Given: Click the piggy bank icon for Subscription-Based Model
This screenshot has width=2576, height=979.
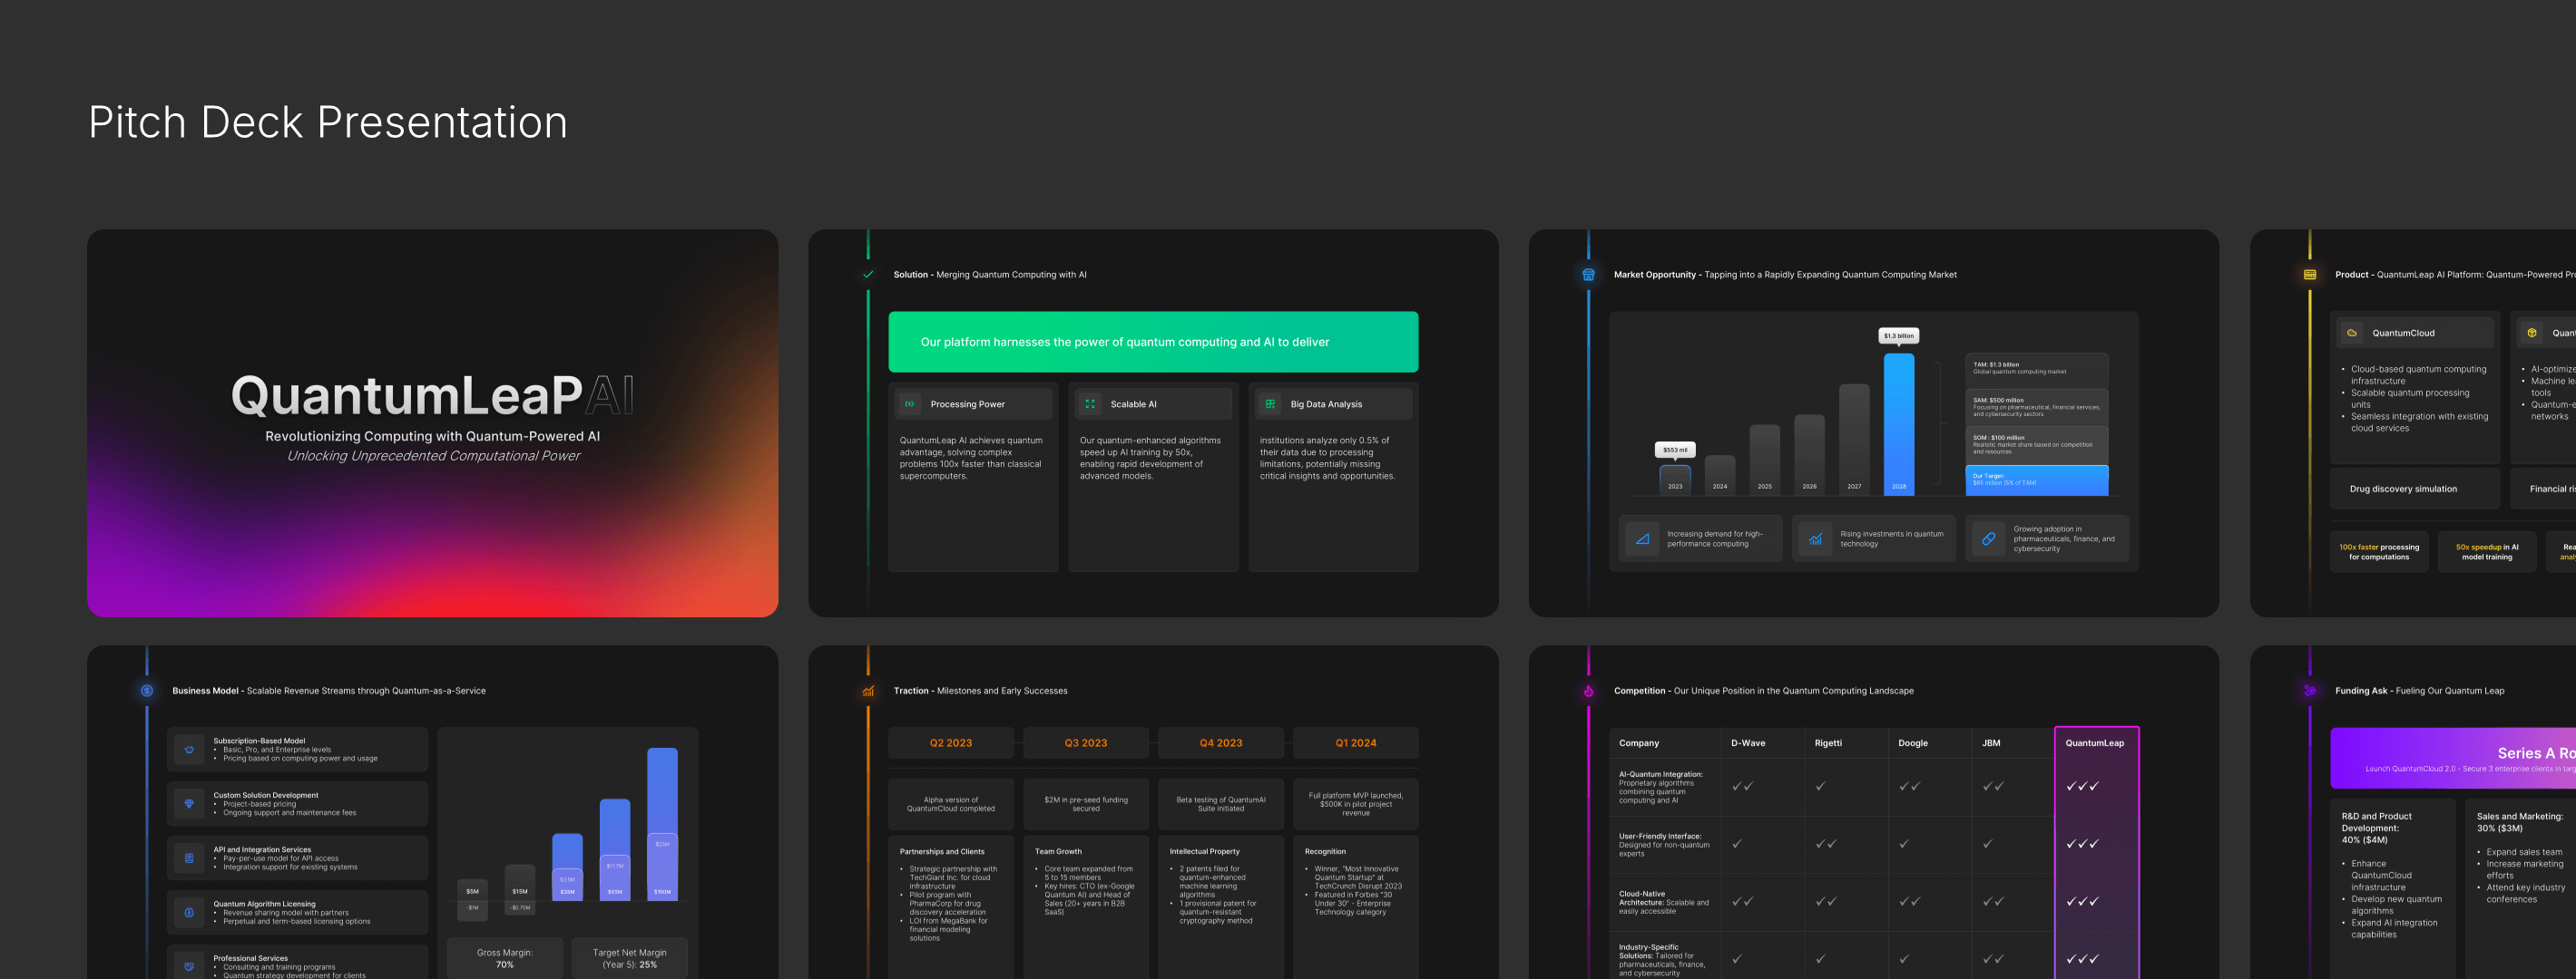Looking at the screenshot, I should point(189,750).
